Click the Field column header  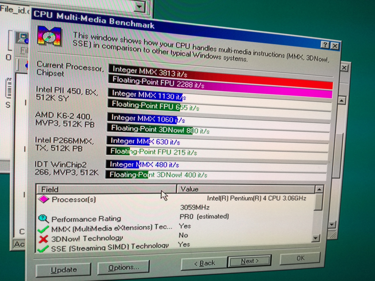106,189
